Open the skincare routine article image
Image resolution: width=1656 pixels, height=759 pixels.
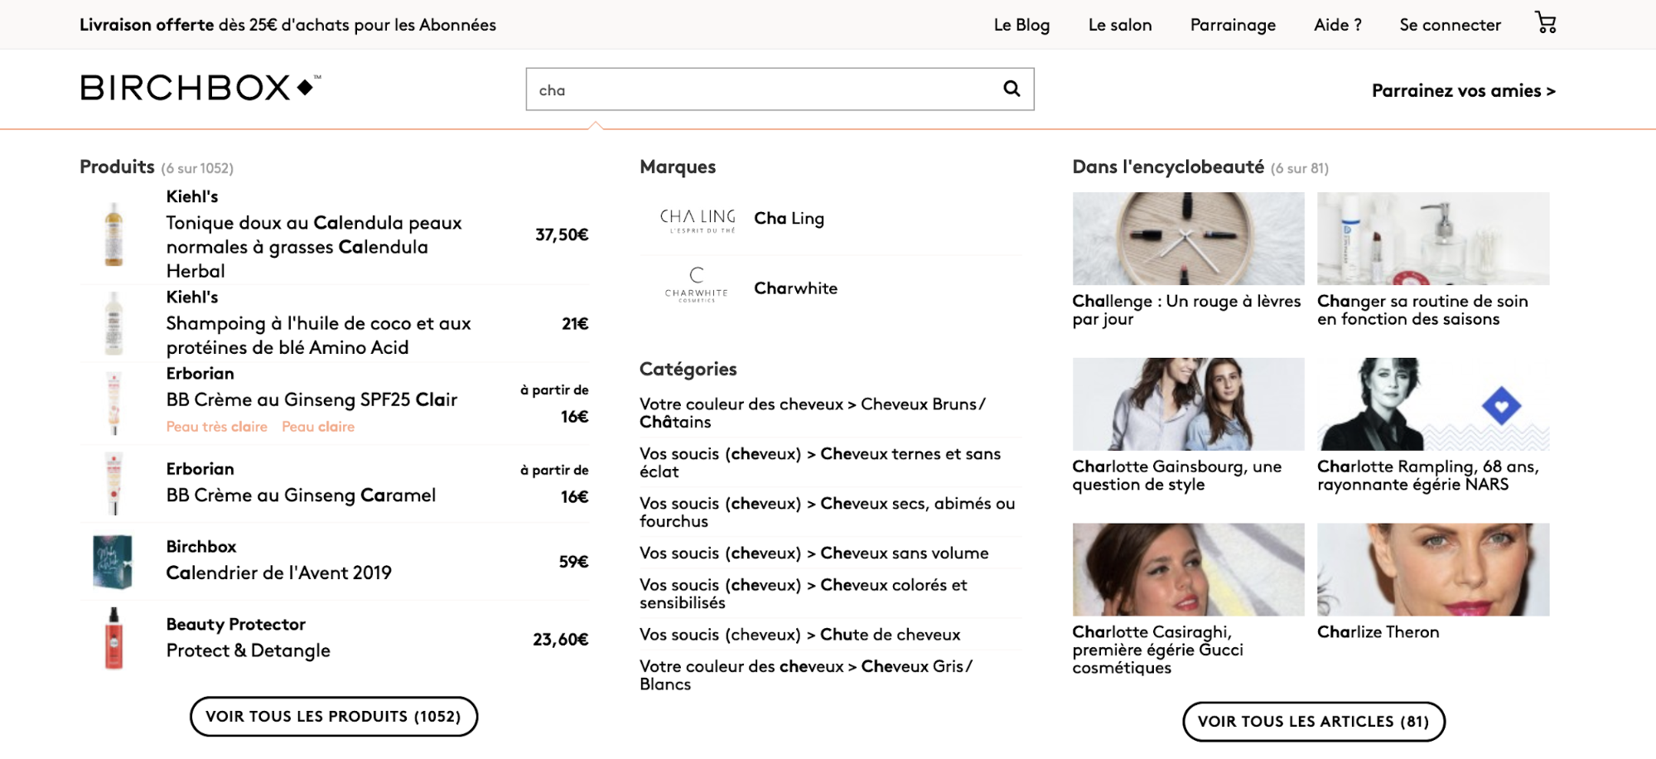(x=1433, y=239)
